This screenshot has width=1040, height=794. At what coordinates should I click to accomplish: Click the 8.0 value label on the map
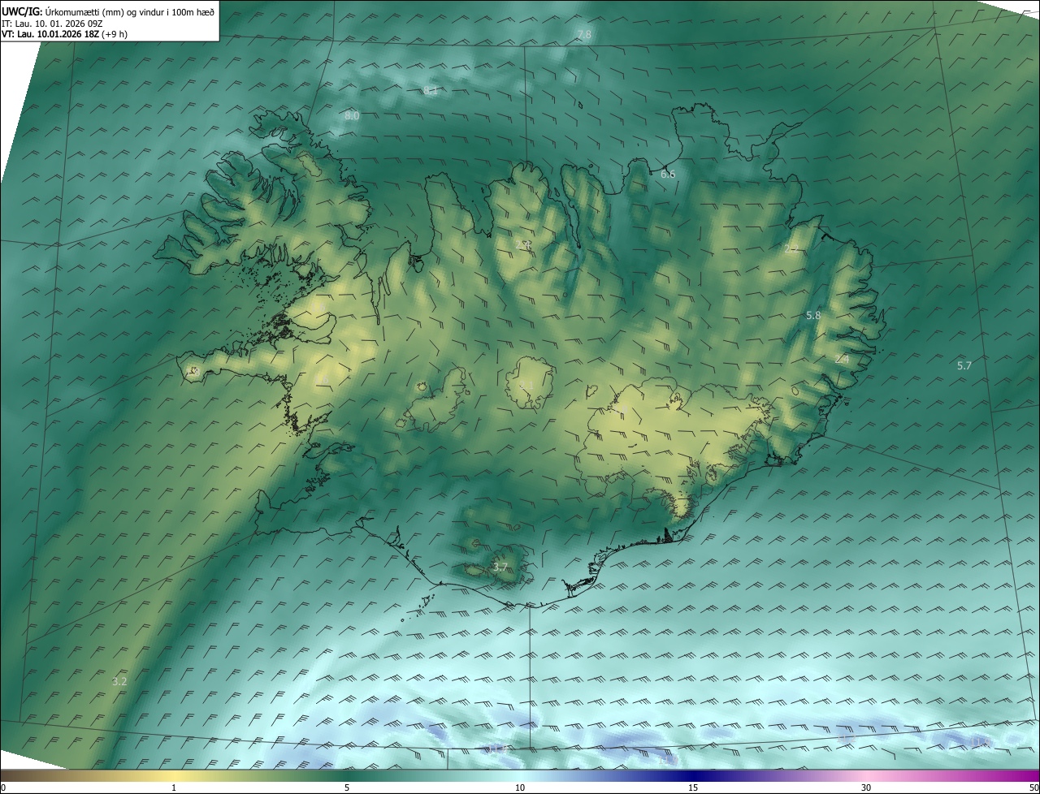point(352,116)
